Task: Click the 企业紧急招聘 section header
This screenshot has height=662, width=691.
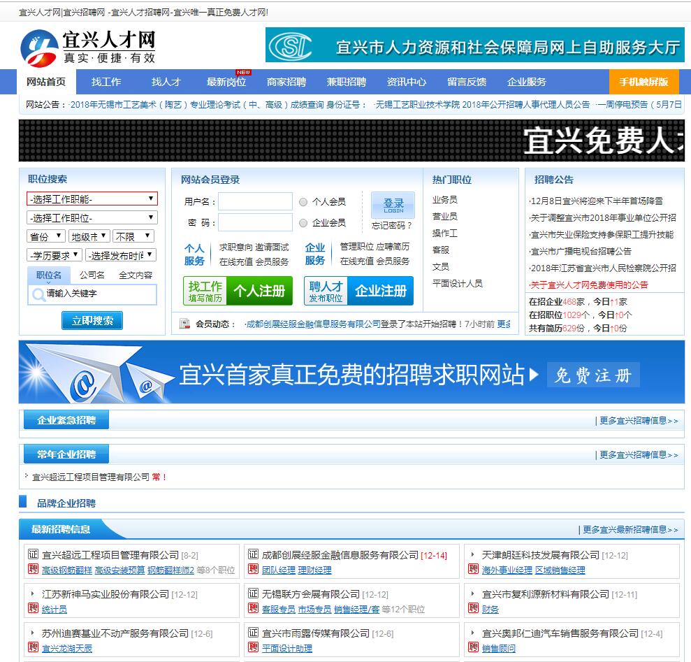Action: click(66, 420)
